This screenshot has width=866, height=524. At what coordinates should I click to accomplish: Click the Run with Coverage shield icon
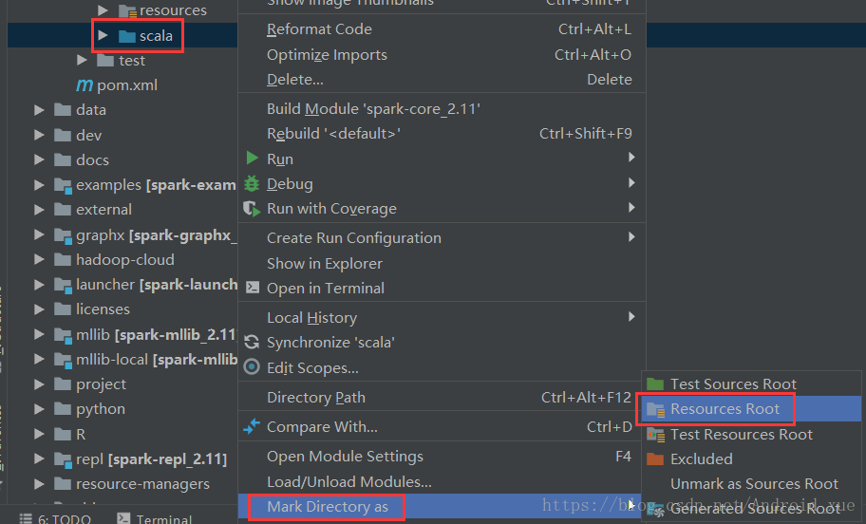252,209
